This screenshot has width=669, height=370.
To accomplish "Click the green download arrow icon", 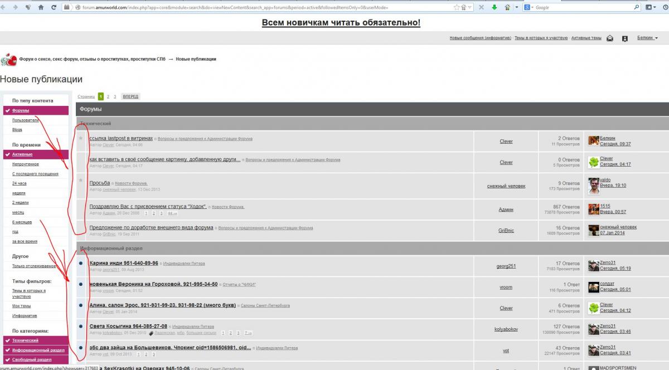I will (495, 7).
